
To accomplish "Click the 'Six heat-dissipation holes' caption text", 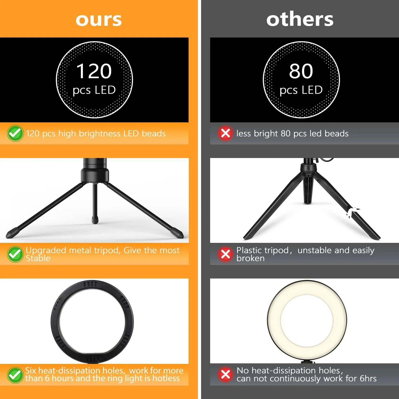I will tap(104, 374).
